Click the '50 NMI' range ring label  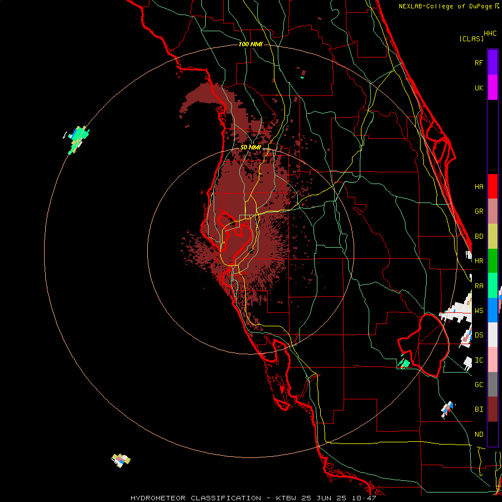tap(250, 147)
